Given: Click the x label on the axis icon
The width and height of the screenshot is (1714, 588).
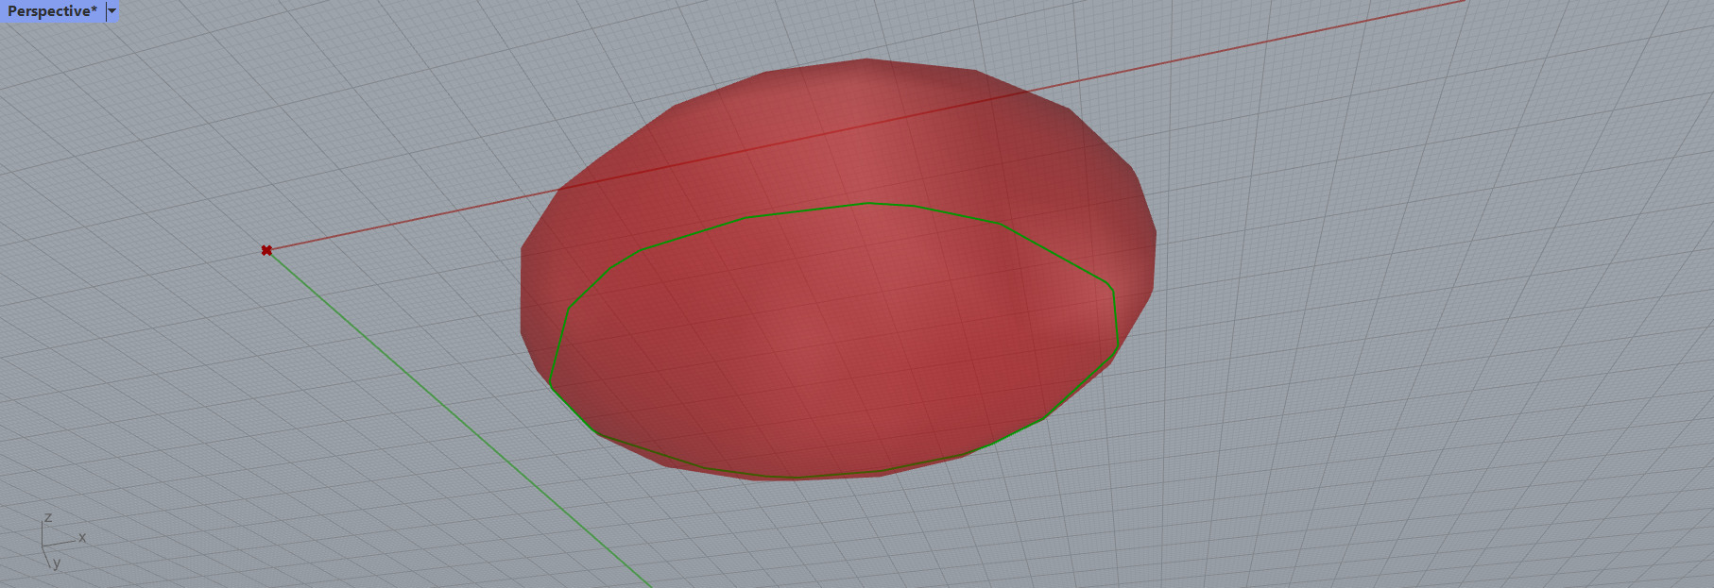Looking at the screenshot, I should tap(82, 537).
